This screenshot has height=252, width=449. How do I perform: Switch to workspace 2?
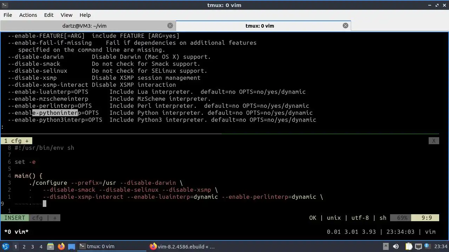coord(24,246)
